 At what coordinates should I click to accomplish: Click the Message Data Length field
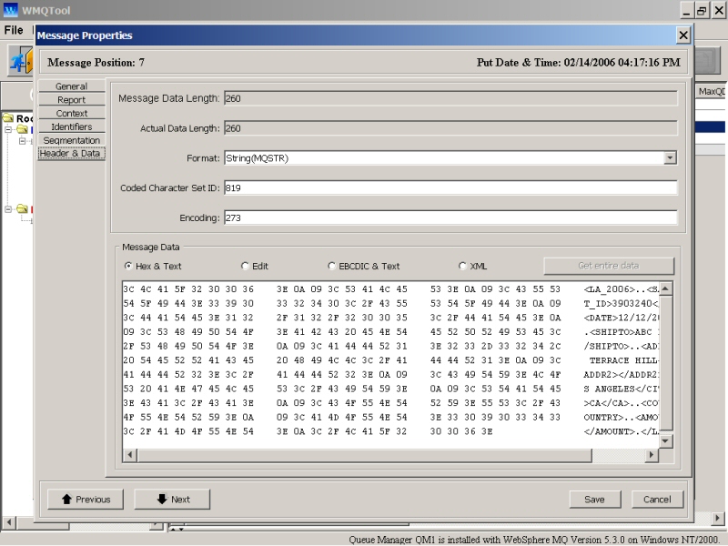450,98
